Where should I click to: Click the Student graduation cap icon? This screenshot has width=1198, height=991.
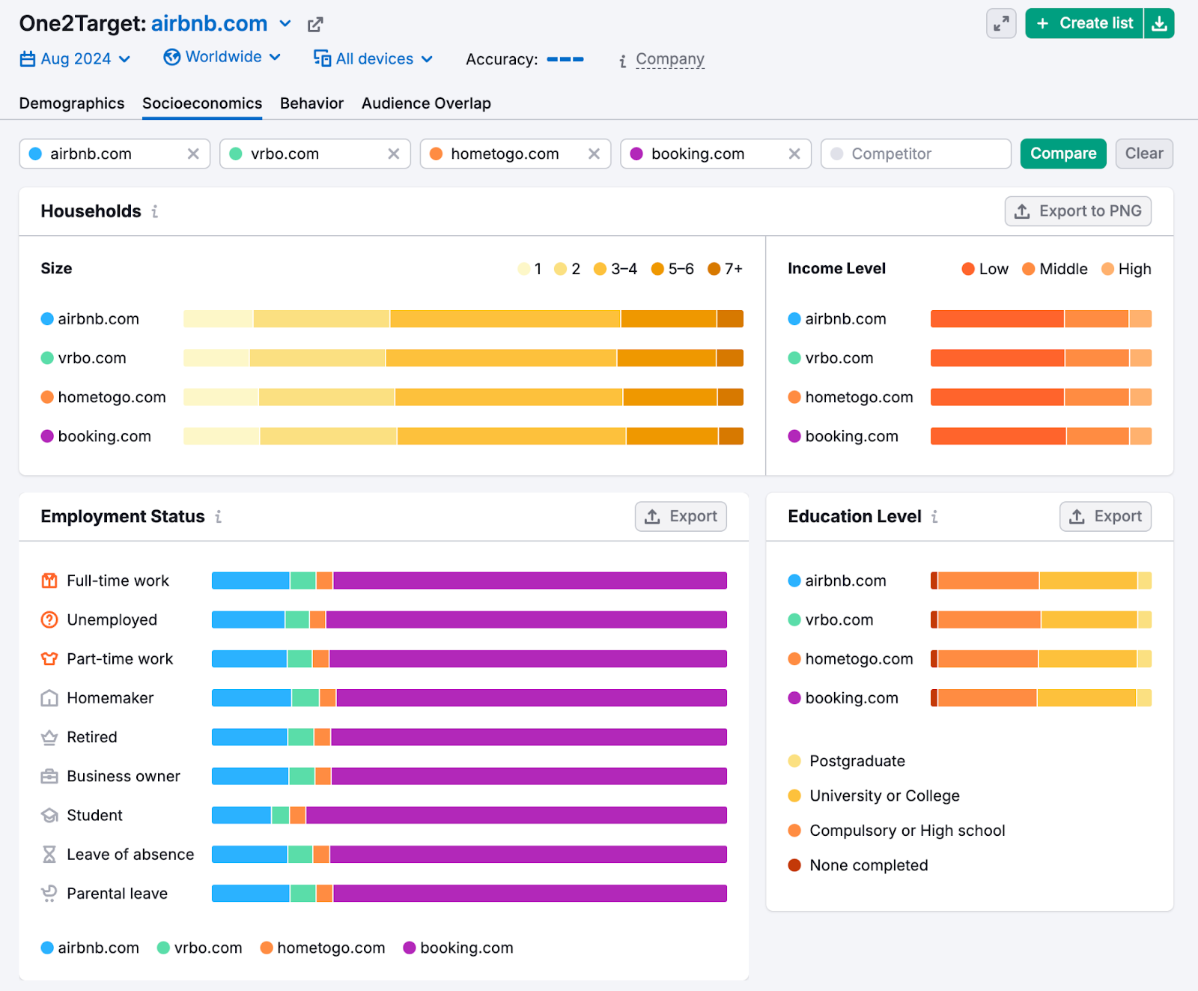click(x=49, y=815)
